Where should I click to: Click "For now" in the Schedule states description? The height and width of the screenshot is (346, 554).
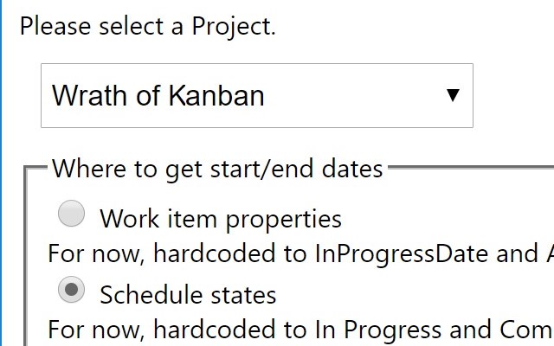pos(86,330)
